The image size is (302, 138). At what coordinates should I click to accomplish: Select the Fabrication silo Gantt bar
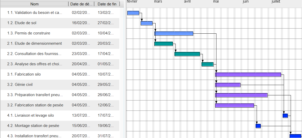click(248, 75)
